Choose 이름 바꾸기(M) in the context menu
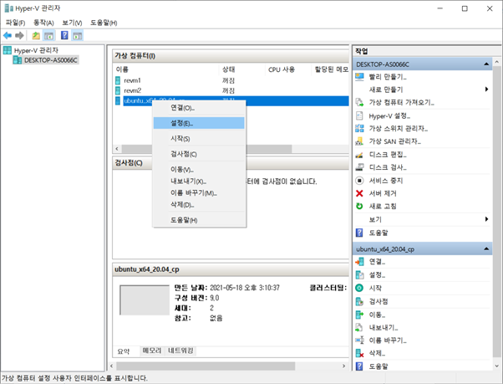This screenshot has width=503, height=384. [199, 193]
